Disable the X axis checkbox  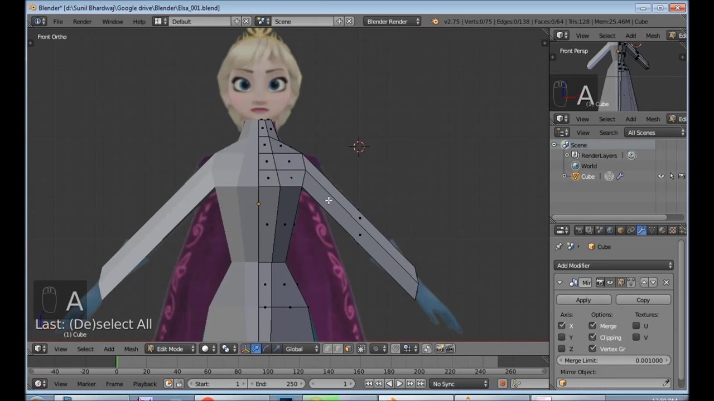click(x=562, y=326)
